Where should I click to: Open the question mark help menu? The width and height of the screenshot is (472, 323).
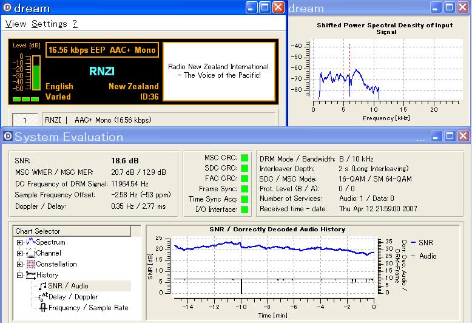pyautogui.click(x=75, y=24)
